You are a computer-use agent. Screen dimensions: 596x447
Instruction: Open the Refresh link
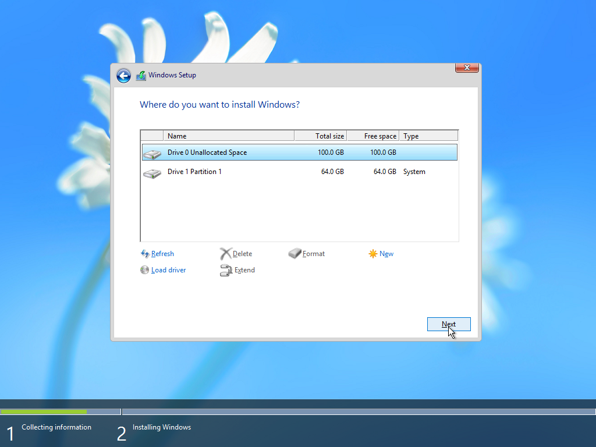coord(163,254)
